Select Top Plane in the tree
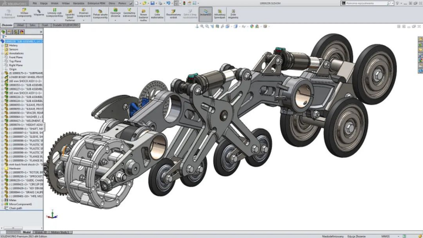 coord(15,61)
